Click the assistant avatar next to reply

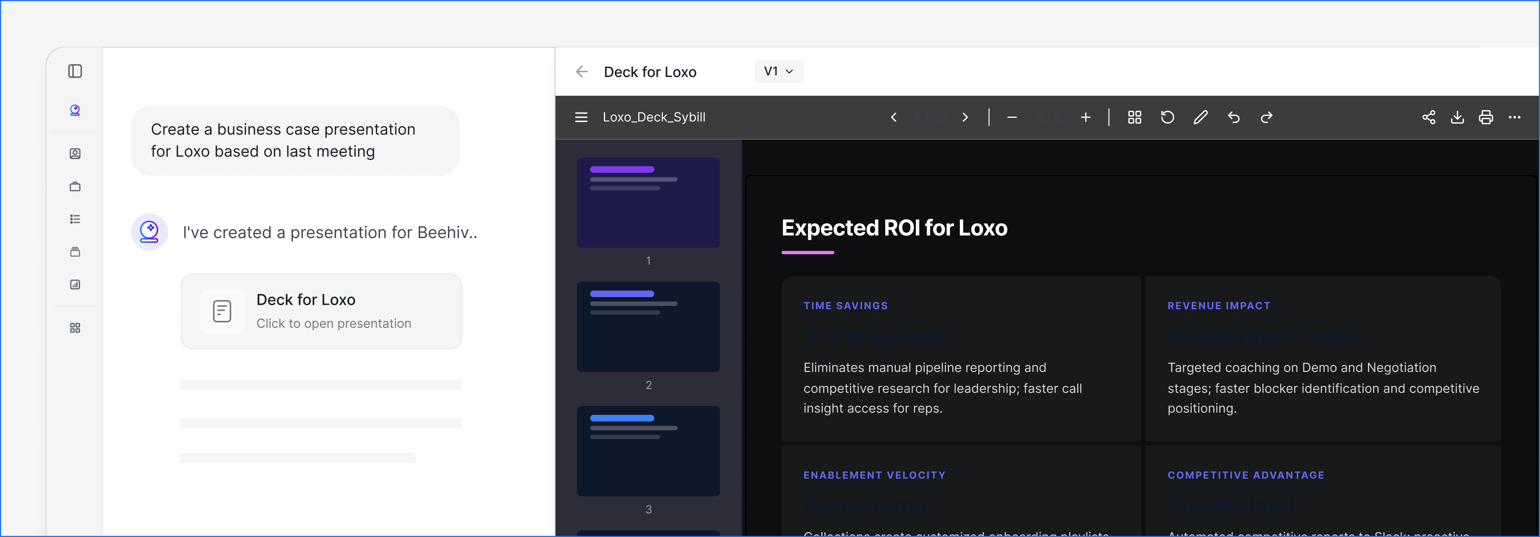pyautogui.click(x=150, y=232)
